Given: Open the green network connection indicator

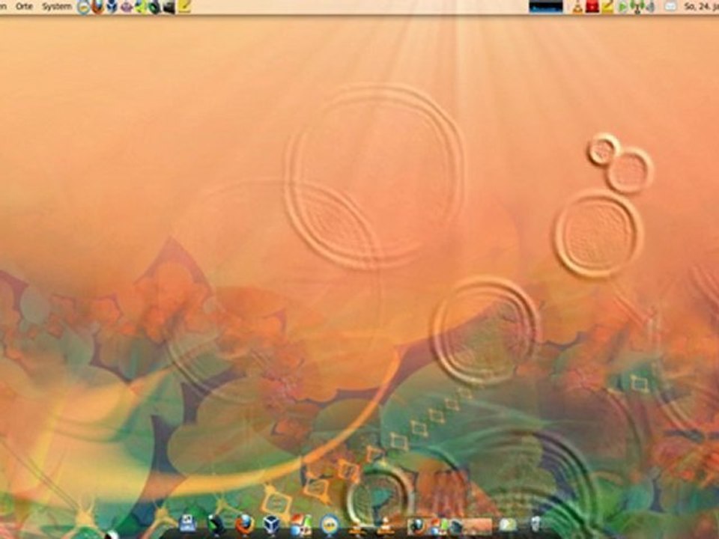Looking at the screenshot, I should (x=637, y=7).
